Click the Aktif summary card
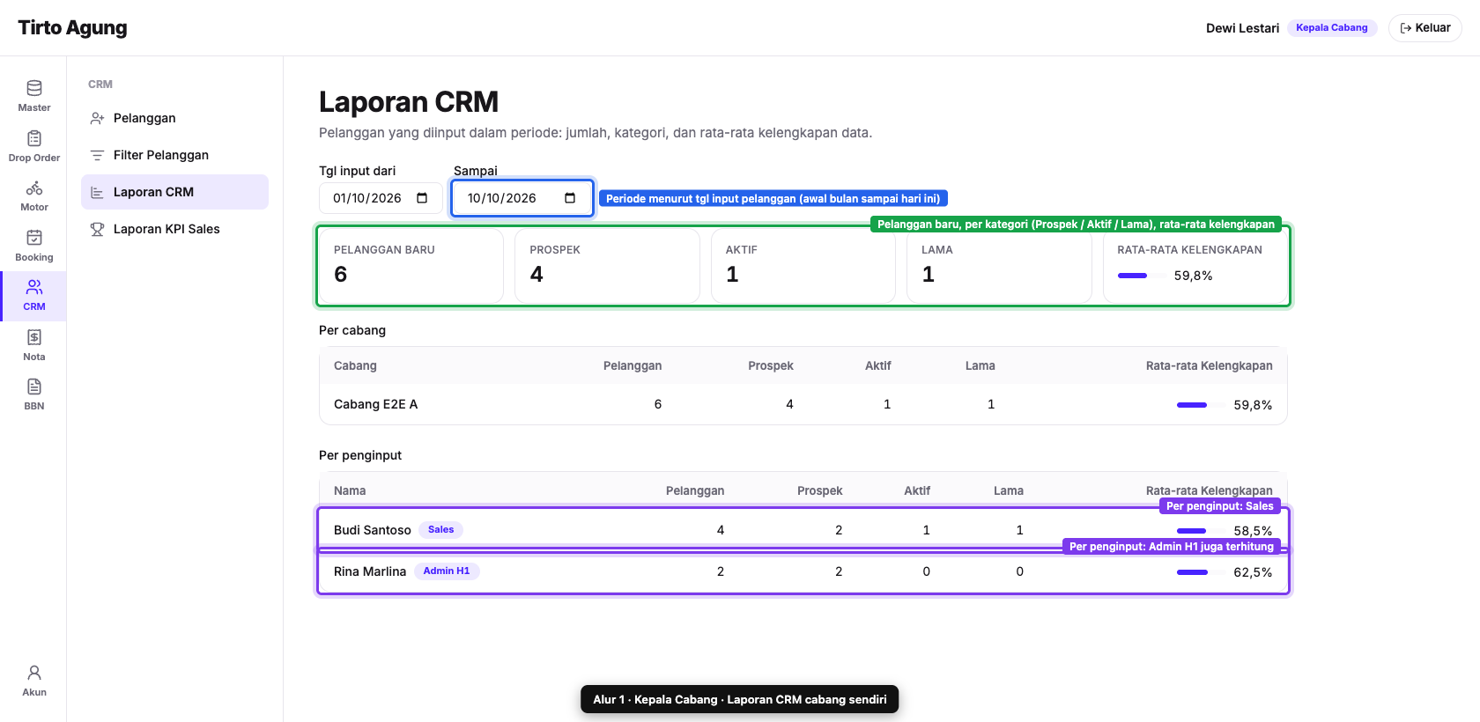The width and height of the screenshot is (1480, 722). (x=803, y=266)
